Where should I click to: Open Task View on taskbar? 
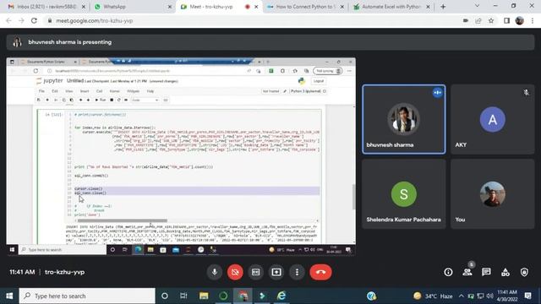[x=183, y=296]
